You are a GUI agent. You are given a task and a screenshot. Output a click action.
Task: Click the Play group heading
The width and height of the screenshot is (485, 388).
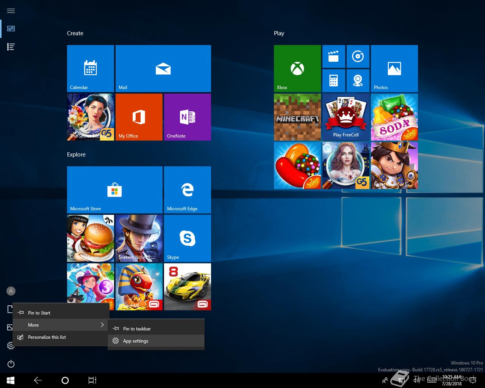[x=279, y=33]
